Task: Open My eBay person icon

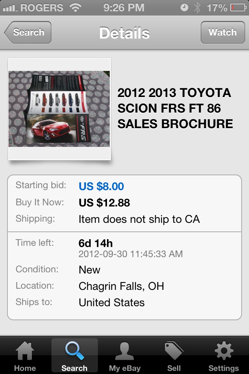Action: [x=124, y=351]
